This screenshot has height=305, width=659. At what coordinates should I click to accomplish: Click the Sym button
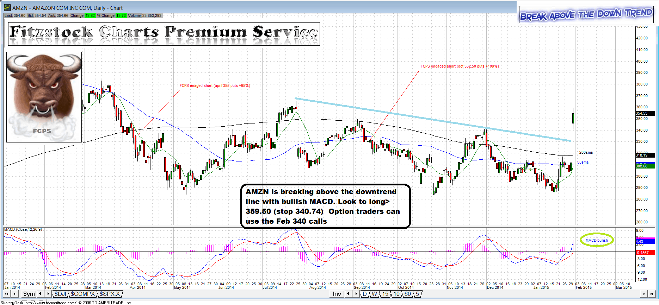tap(29, 294)
